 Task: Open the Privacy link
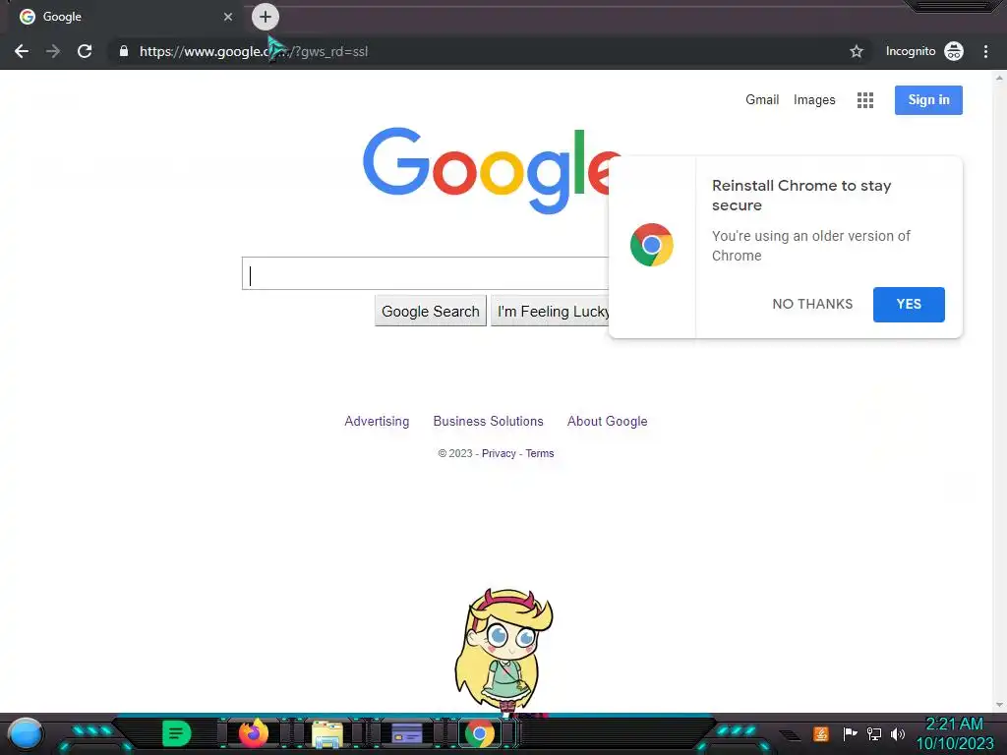pos(499,453)
